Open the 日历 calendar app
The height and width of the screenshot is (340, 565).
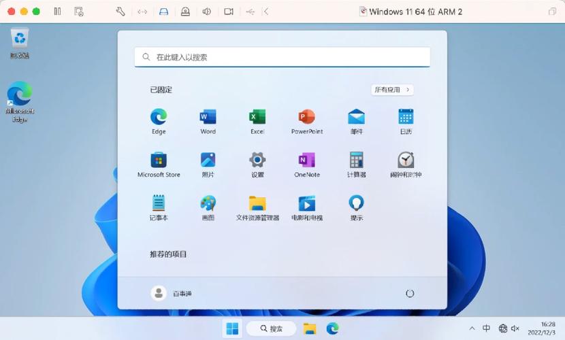pyautogui.click(x=406, y=121)
